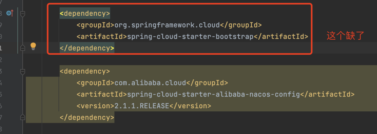The image size is (377, 134).
Task: Click the fold marker at the last closing dependency tag
Action: [x=22, y=117]
